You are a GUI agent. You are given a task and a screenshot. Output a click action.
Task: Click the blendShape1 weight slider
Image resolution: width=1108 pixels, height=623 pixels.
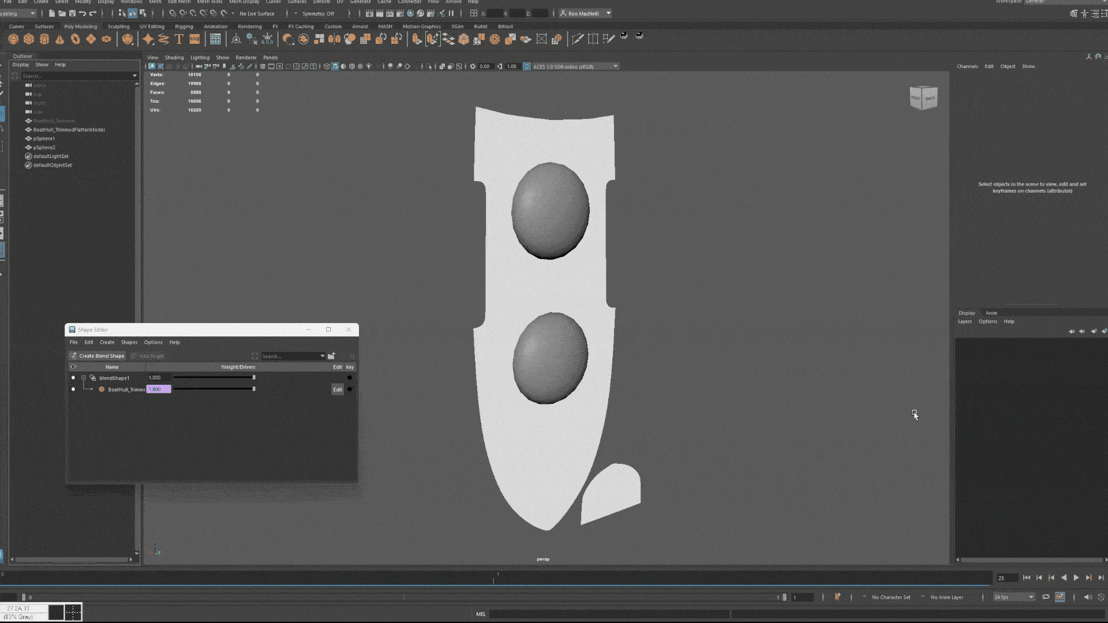tap(214, 377)
